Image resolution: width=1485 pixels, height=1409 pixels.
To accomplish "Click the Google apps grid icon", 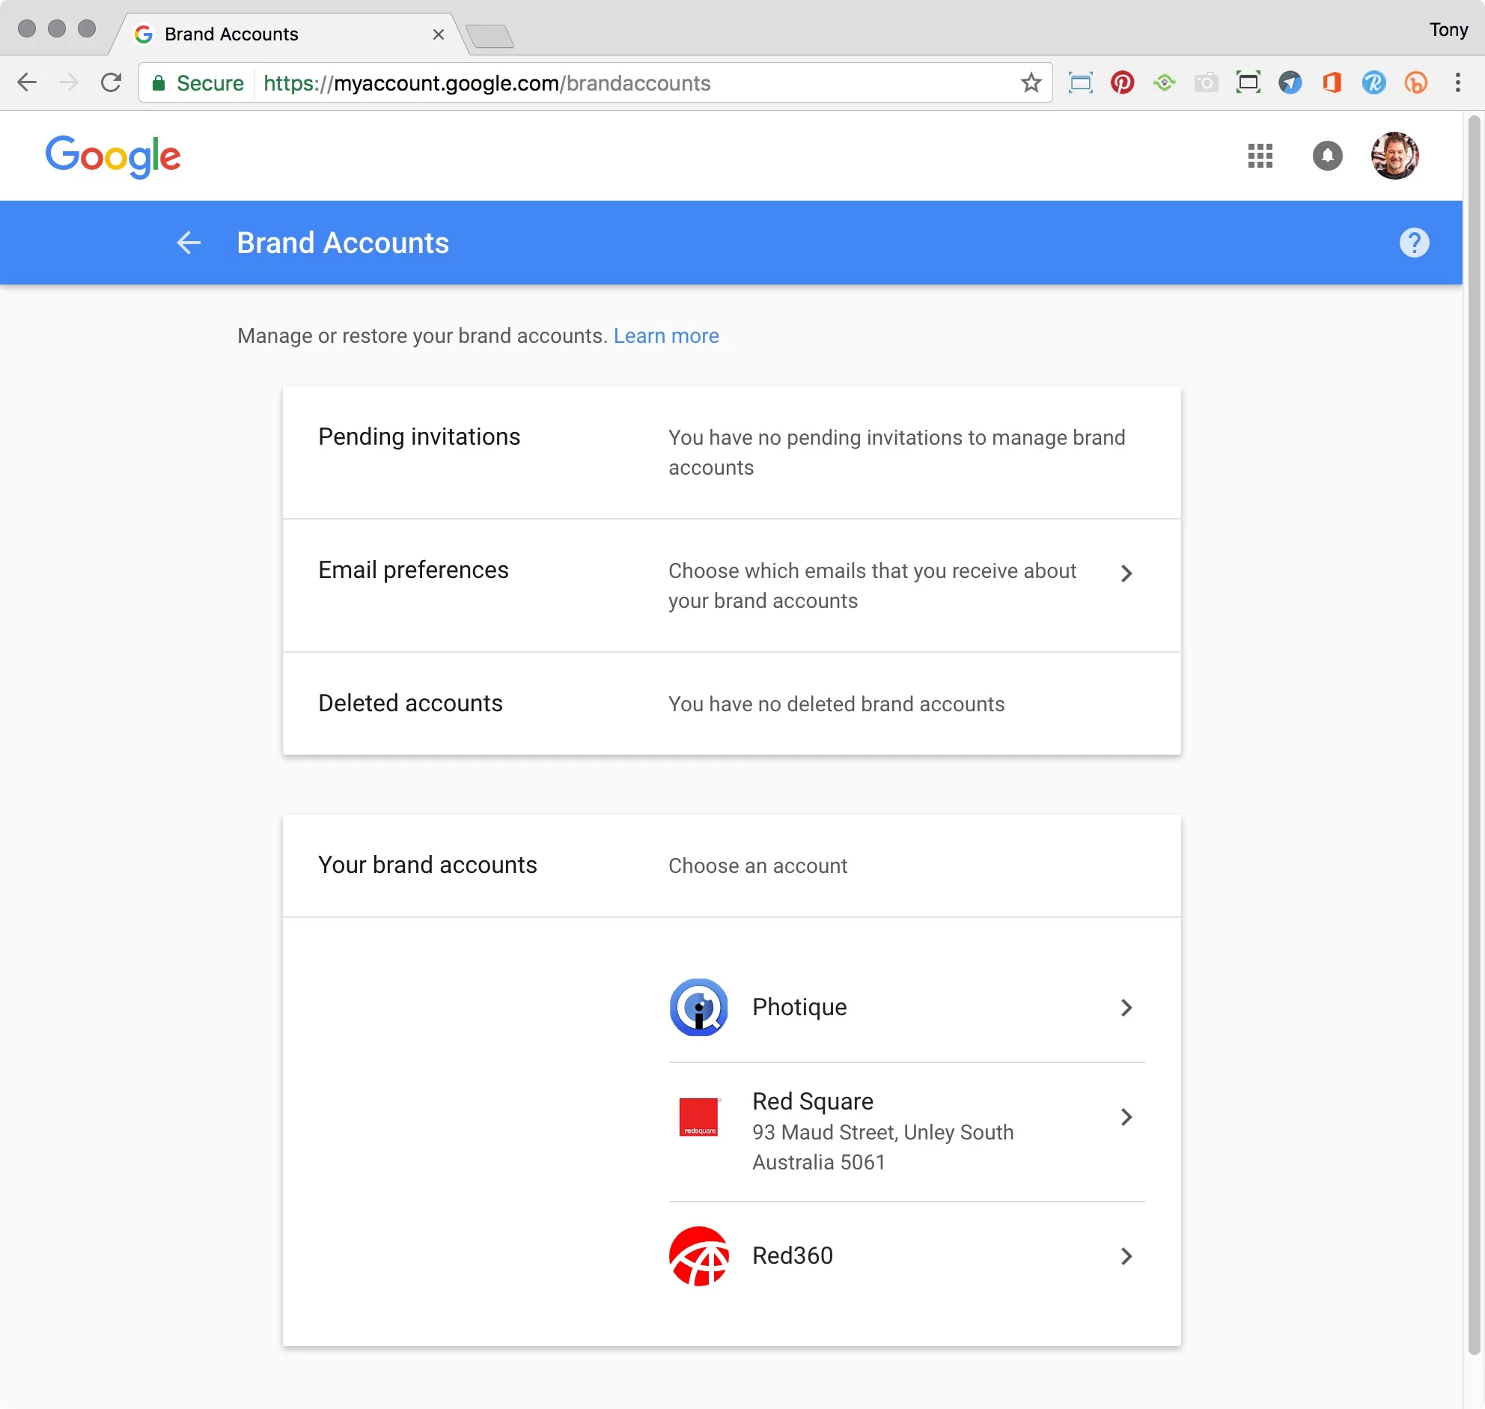I will pyautogui.click(x=1259, y=155).
